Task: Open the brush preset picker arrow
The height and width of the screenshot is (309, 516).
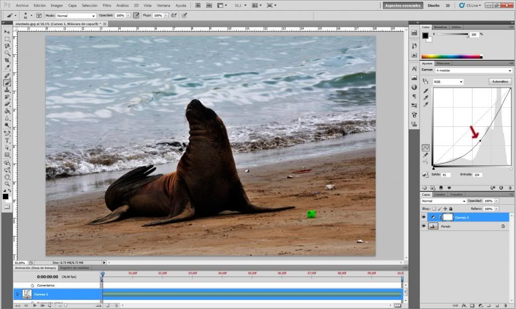Action: (32, 16)
